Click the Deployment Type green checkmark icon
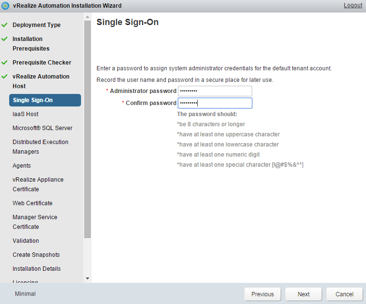Screen dimensions: 366x304 [5, 25]
